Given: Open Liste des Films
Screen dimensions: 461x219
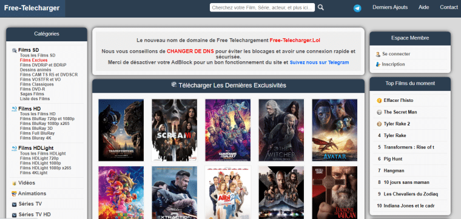Looking at the screenshot, I should pos(35,99).
